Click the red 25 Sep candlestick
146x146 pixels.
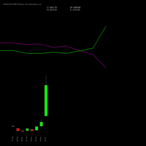[32, 130]
